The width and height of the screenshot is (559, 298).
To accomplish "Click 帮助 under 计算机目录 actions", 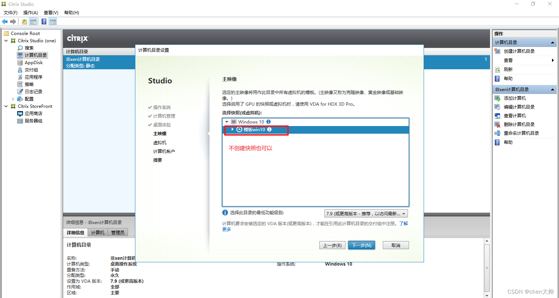I will (508, 79).
